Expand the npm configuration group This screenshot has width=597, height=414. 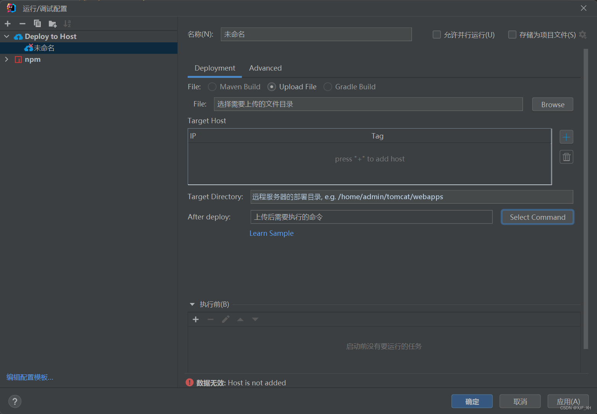6,59
